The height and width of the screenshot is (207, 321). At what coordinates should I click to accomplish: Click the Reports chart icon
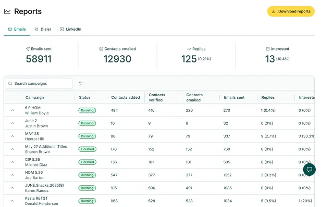[x=7, y=11]
